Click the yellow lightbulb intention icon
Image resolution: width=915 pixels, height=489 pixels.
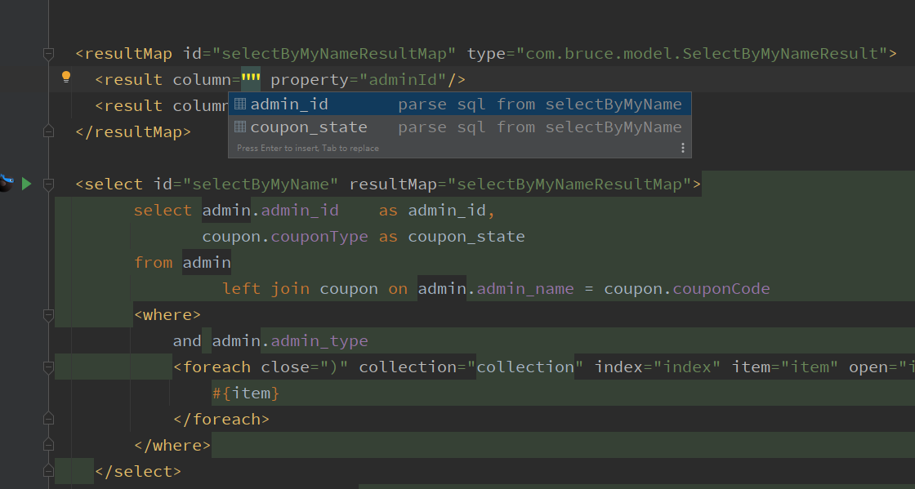pos(66,78)
